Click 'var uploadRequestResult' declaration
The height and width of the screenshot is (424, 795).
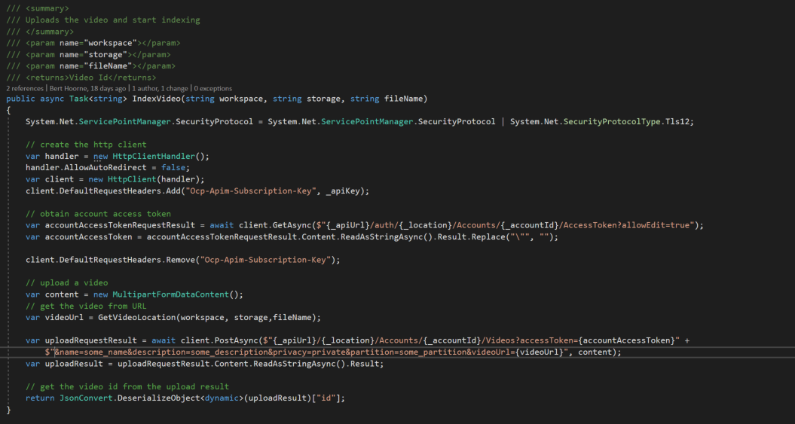pos(81,340)
